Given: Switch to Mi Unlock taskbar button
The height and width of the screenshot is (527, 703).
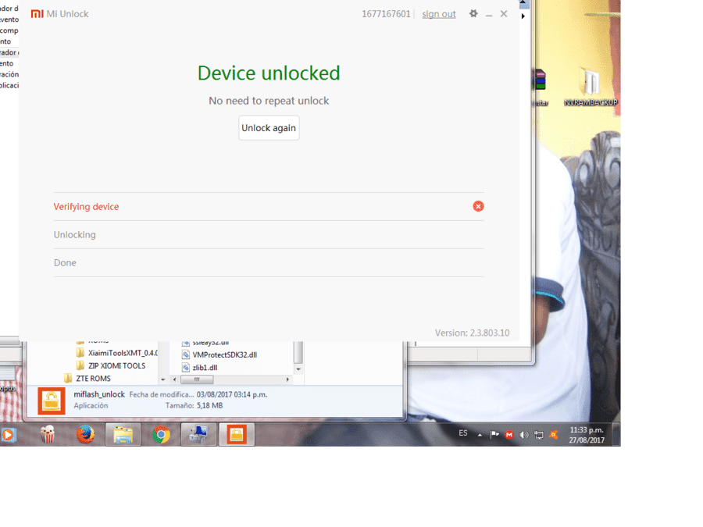Looking at the screenshot, I should pyautogui.click(x=237, y=434).
